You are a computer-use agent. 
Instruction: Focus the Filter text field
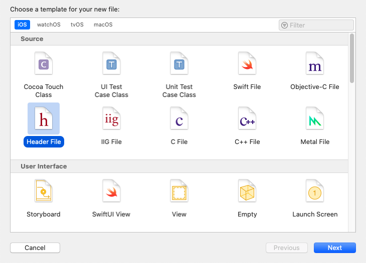[316, 25]
